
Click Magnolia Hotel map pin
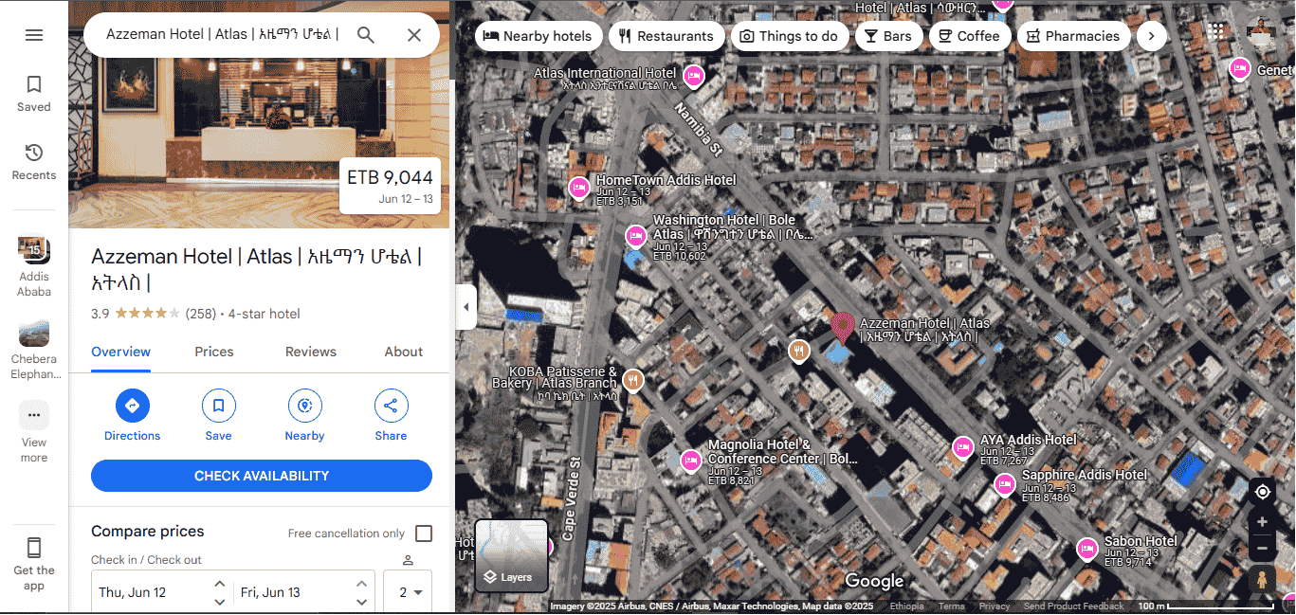point(691,461)
